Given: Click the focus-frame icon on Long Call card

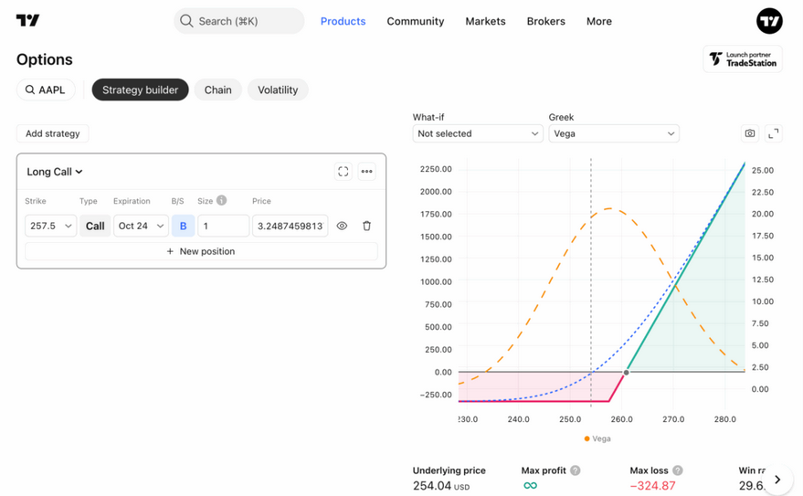Looking at the screenshot, I should tap(343, 172).
